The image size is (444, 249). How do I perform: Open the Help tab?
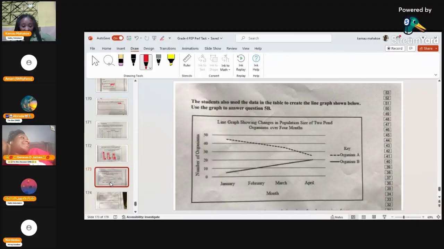[x=258, y=48]
